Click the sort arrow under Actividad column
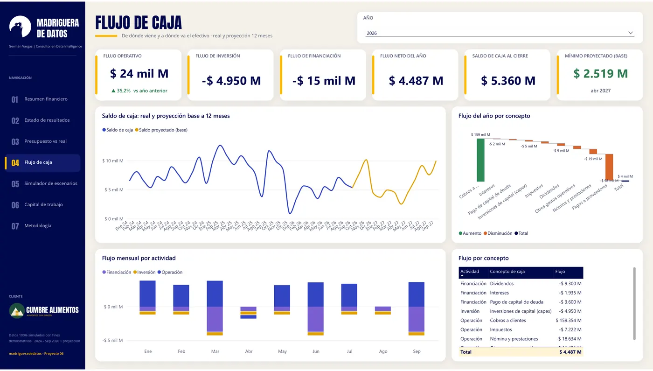This screenshot has height=371, width=653. [462, 276]
